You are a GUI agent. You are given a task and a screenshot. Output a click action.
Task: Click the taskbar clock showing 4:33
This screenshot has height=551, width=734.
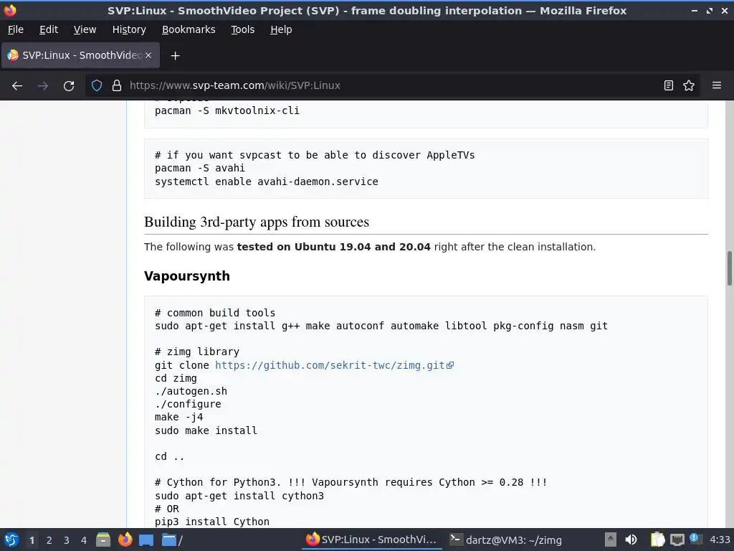point(720,540)
